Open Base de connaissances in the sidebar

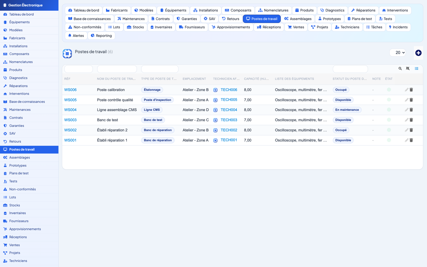pos(29,102)
